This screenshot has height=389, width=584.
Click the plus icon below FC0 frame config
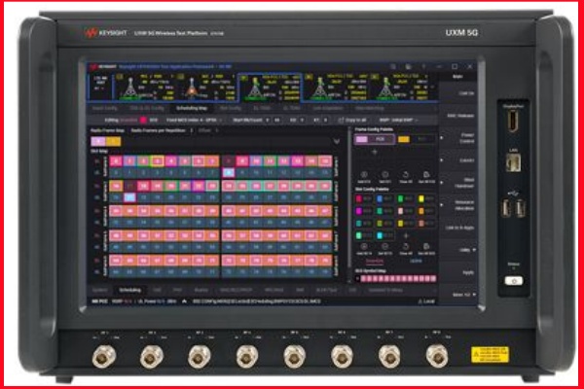375,152
